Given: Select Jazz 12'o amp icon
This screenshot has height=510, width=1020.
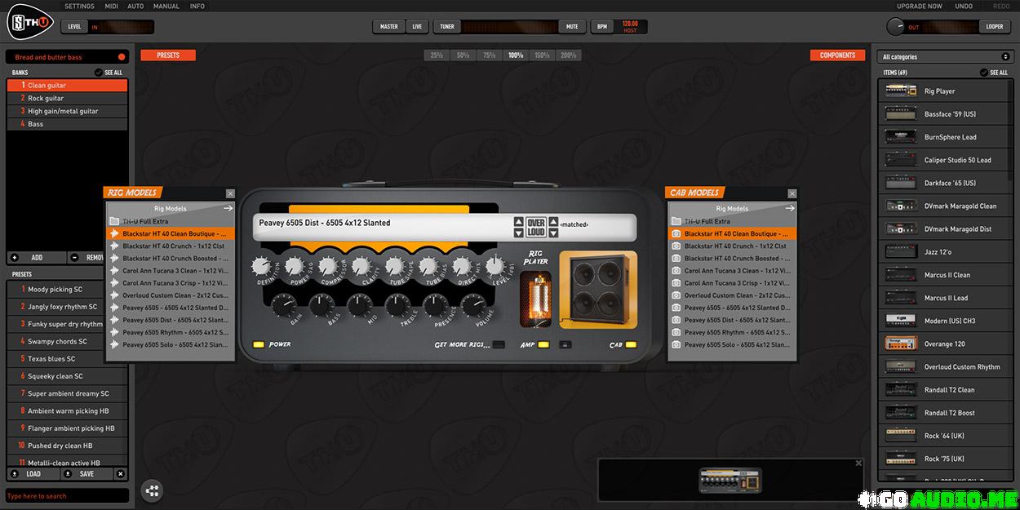Looking at the screenshot, I should coord(901,252).
